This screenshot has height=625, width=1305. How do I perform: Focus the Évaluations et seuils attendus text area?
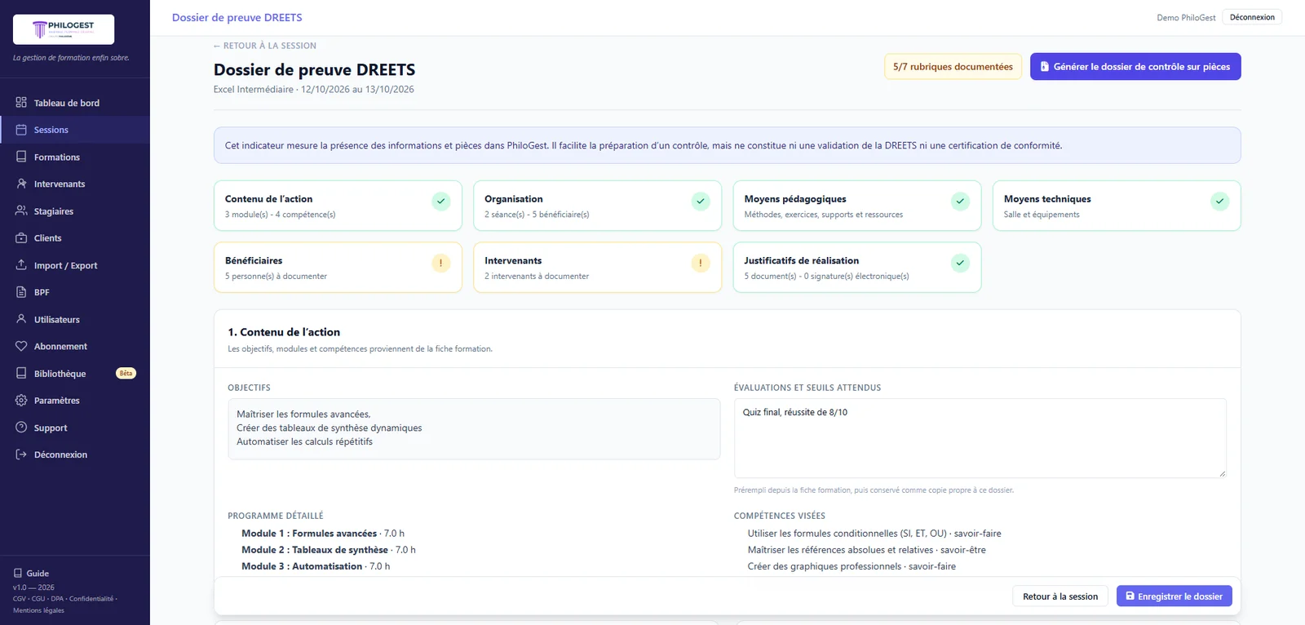coord(980,438)
